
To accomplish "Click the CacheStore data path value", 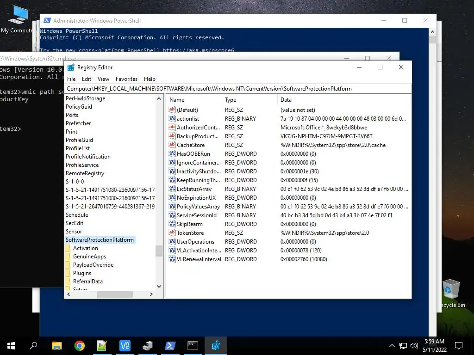I will (333, 145).
